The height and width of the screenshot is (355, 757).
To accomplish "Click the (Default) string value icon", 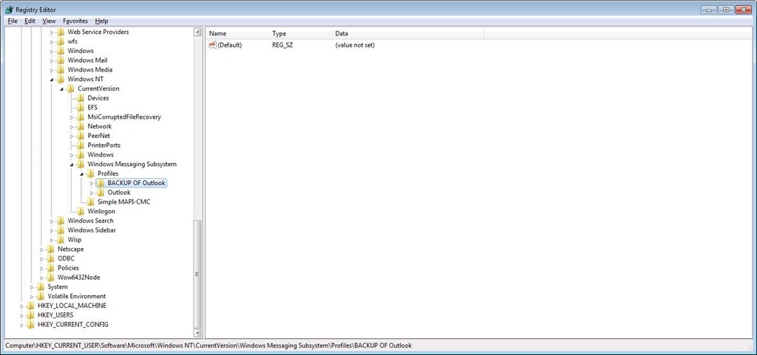I will point(212,45).
